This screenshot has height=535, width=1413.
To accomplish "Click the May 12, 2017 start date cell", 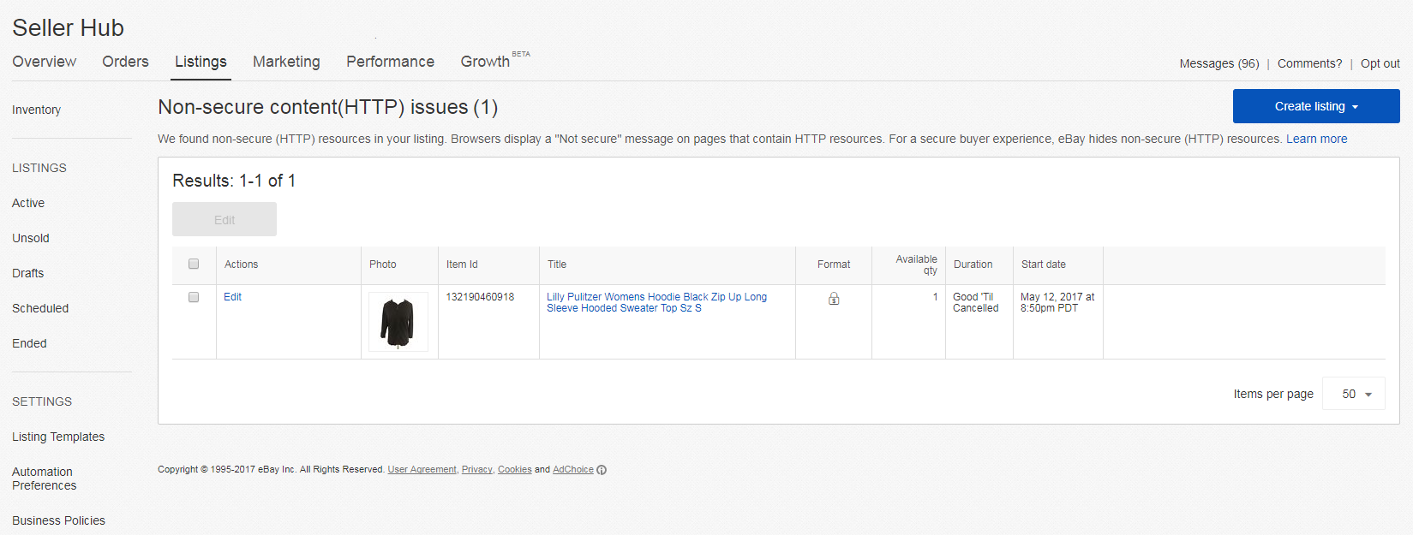I will click(x=1057, y=302).
